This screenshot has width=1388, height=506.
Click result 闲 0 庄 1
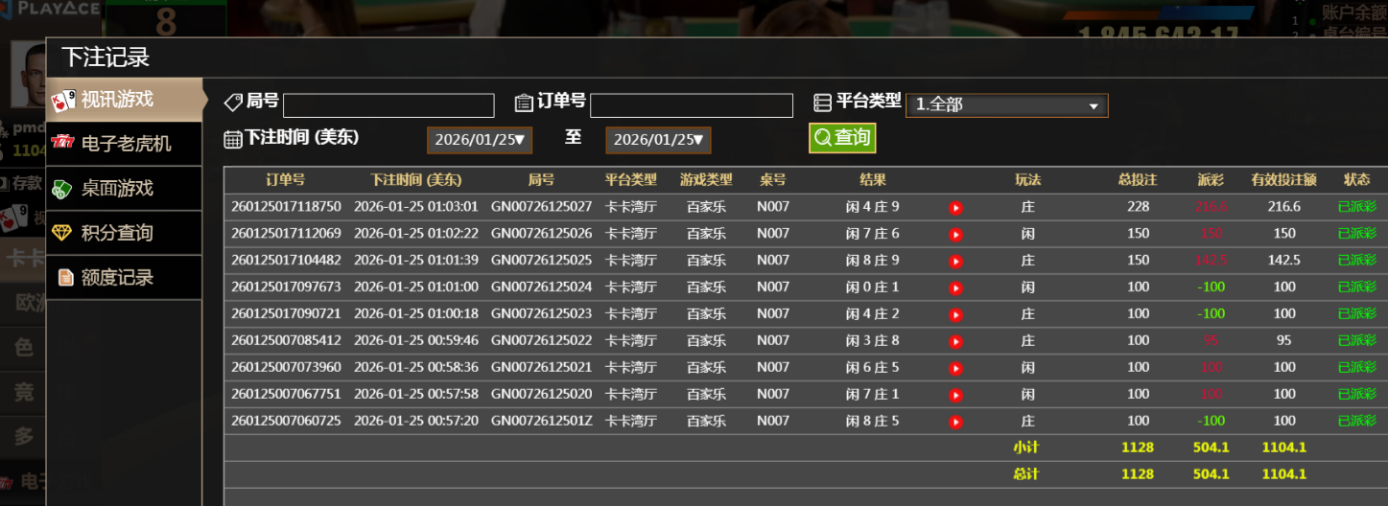tap(873, 287)
